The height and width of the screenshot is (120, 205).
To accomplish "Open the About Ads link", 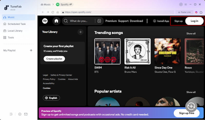I will [x=73, y=79].
